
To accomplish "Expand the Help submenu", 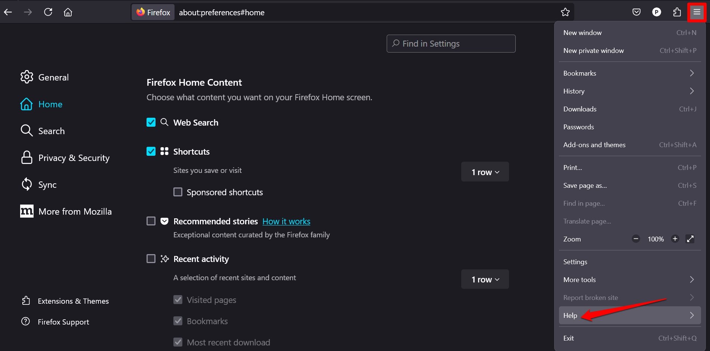I will [x=629, y=315].
